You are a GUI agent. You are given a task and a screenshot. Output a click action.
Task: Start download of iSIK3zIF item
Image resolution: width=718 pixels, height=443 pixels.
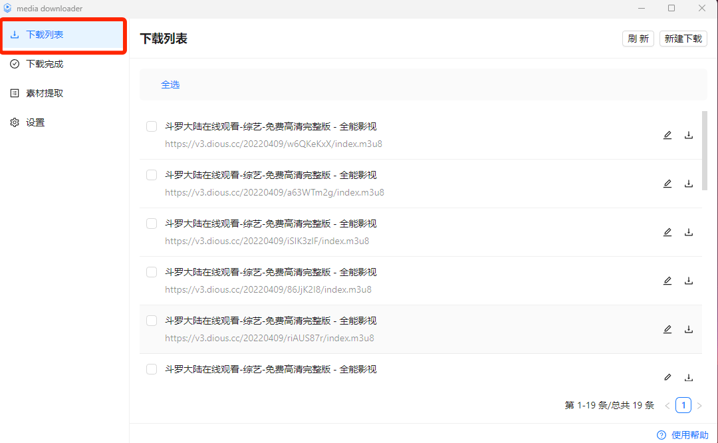click(x=689, y=232)
